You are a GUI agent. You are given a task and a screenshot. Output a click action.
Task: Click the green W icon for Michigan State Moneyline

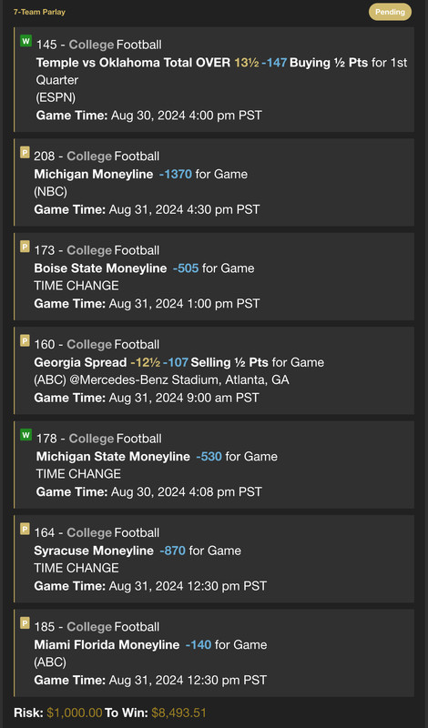click(26, 435)
